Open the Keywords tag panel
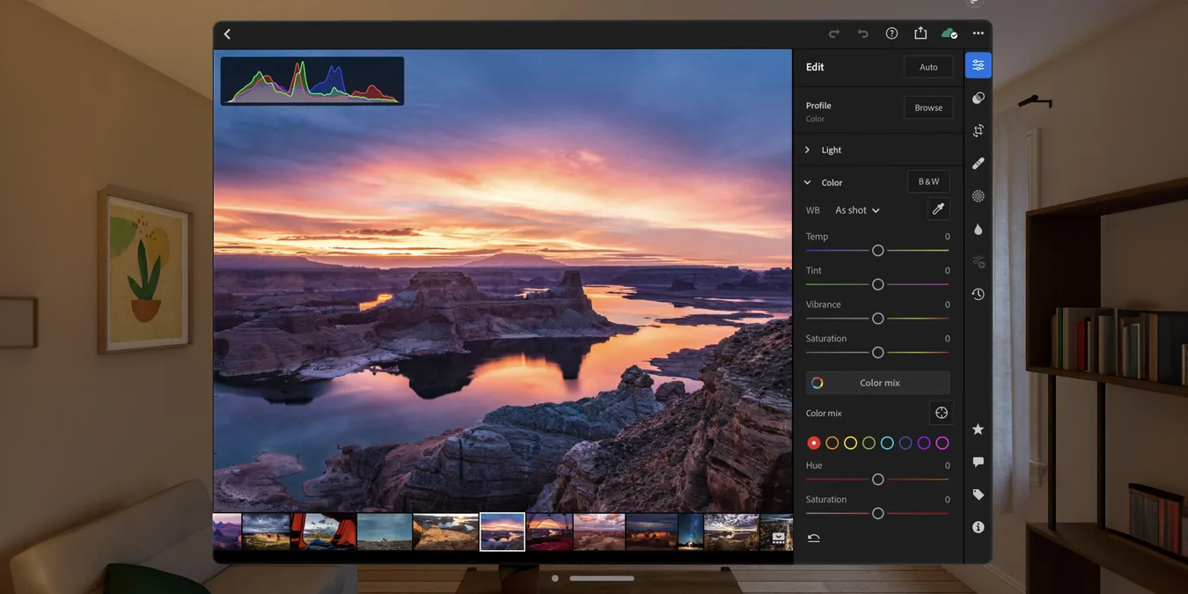Viewport: 1188px width, 594px height. coord(978,494)
